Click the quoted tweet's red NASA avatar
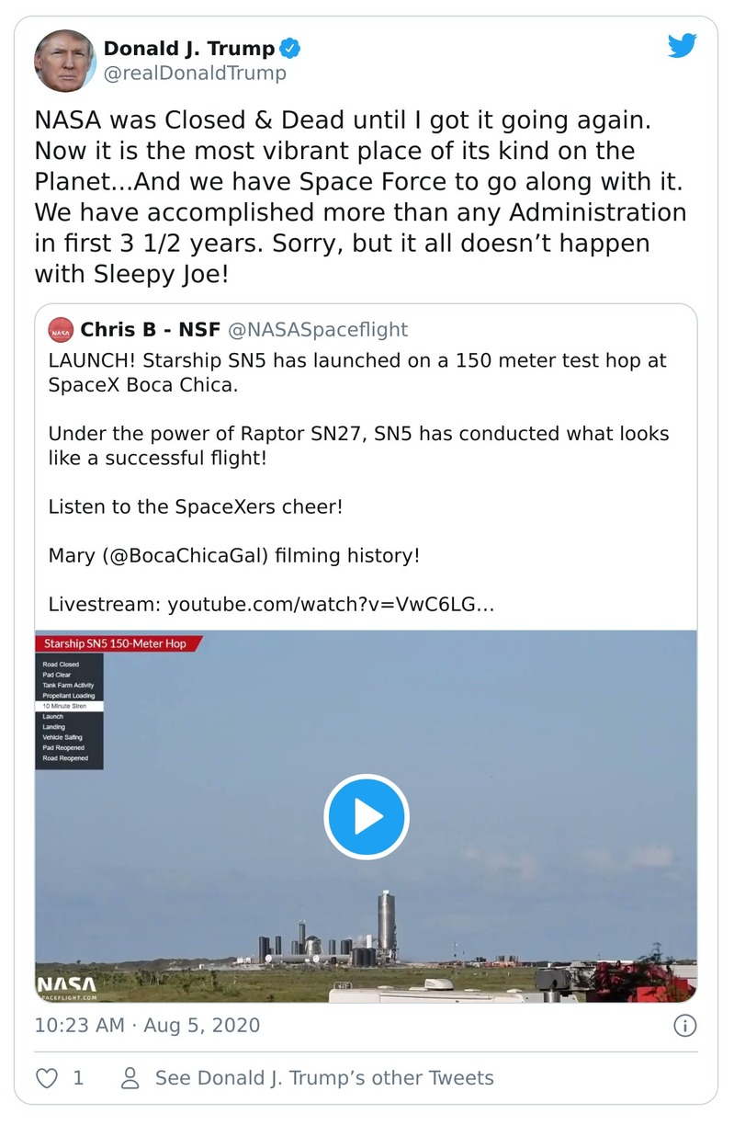This screenshot has height=1125, width=734. pos(62,330)
